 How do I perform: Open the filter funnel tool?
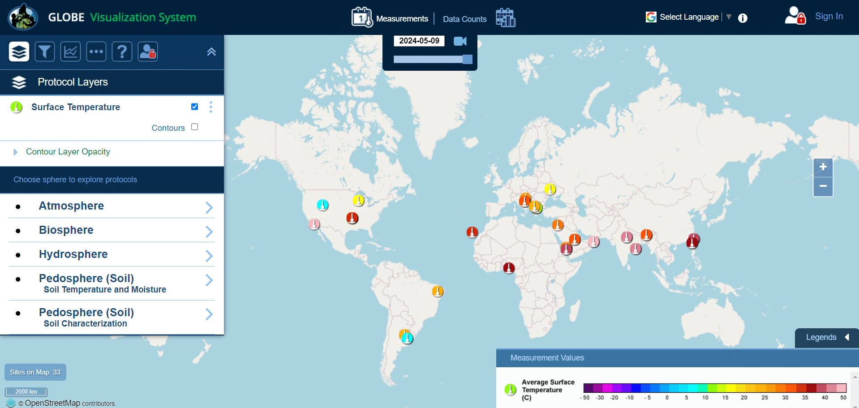[x=45, y=52]
